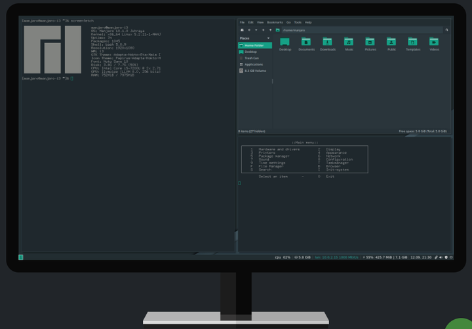
Task: Click the "OS: Manjaro" line in screenfetch output
Action: tap(118, 31)
